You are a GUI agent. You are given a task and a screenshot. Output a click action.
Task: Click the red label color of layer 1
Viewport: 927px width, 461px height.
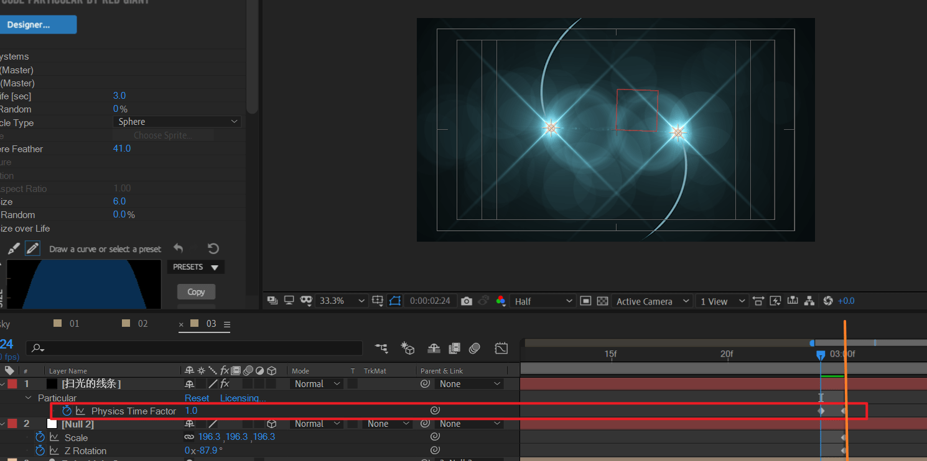tap(12, 384)
